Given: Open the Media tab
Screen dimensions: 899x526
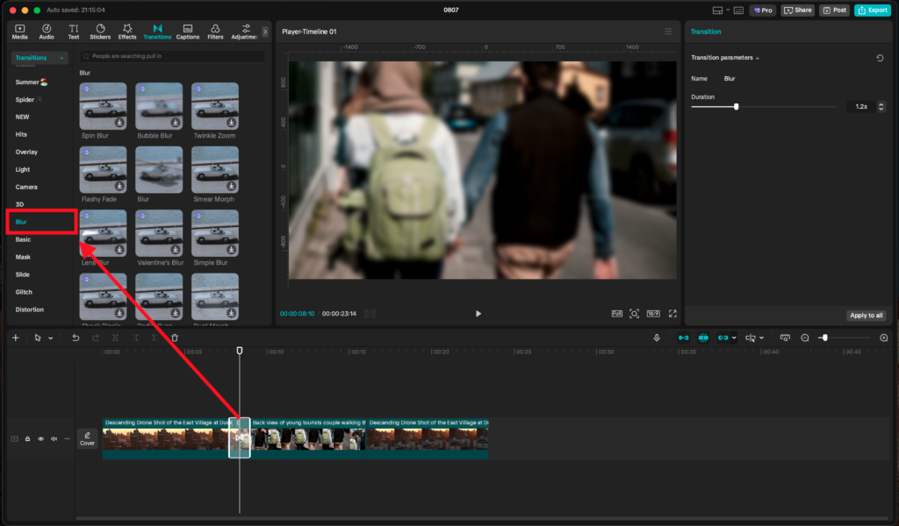Looking at the screenshot, I should click(19, 32).
